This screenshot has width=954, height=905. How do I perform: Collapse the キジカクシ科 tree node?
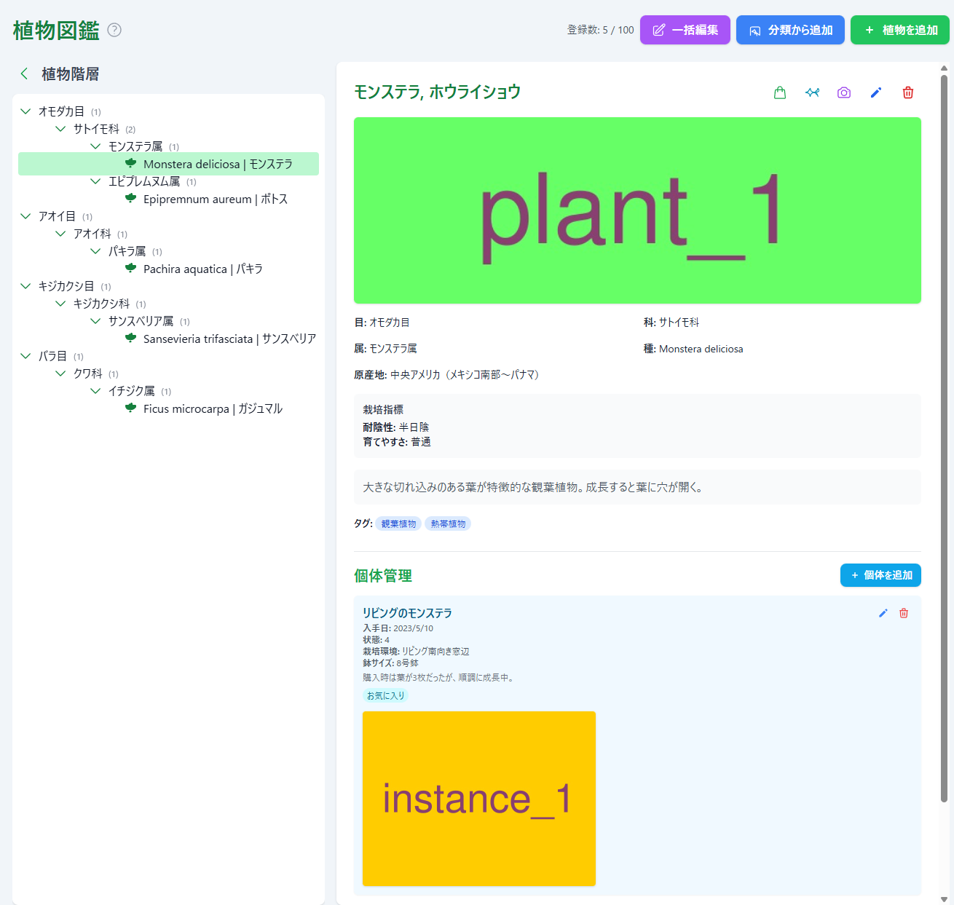pos(60,304)
